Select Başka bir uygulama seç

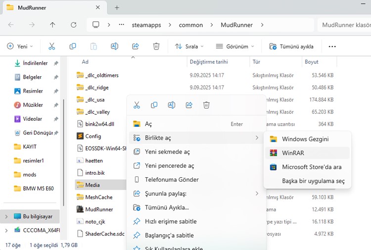(x=307, y=181)
